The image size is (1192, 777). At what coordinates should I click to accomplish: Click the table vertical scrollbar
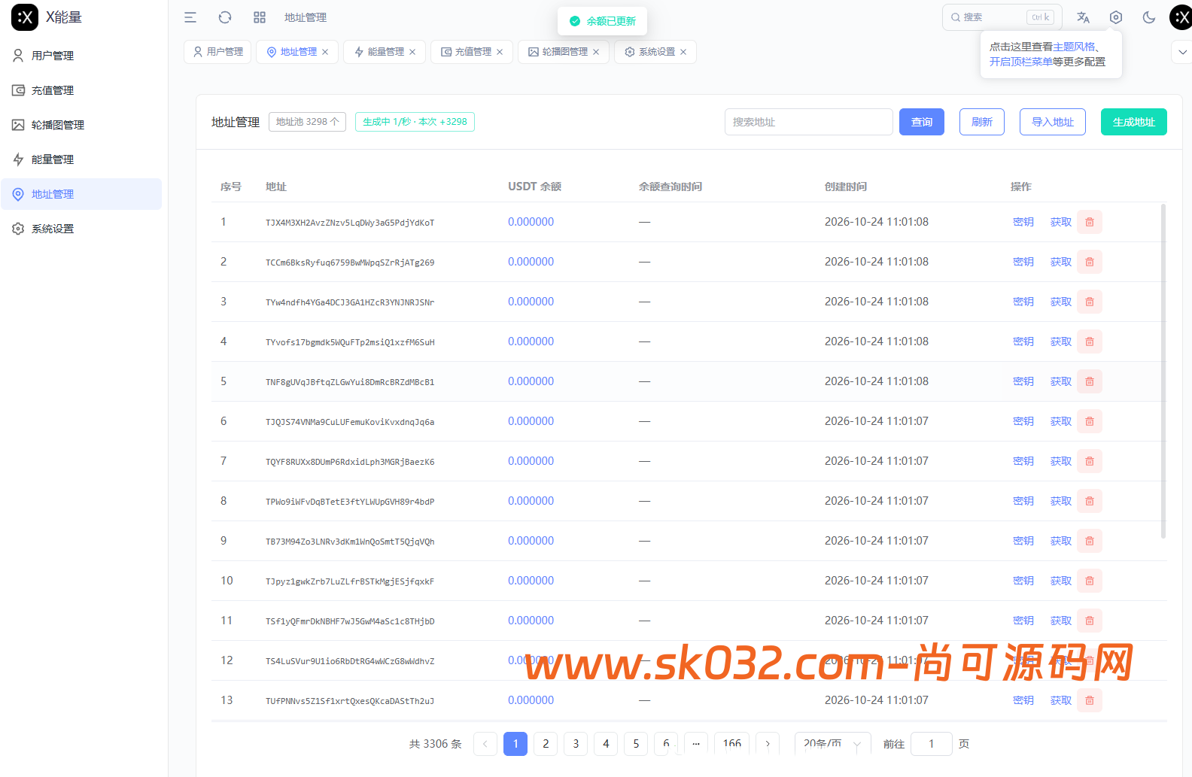click(x=1163, y=371)
